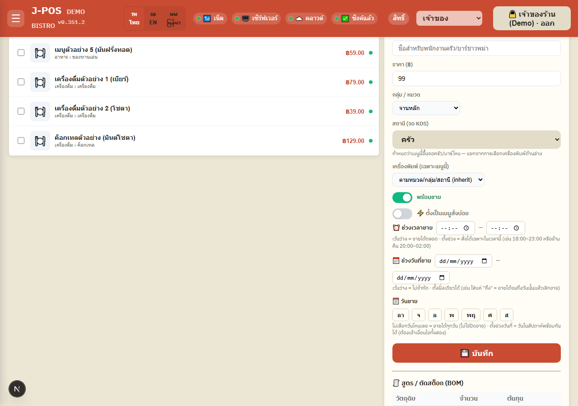Open the เจ้าของ role dropdown
Screen dimensions: 578x406
[449, 18]
